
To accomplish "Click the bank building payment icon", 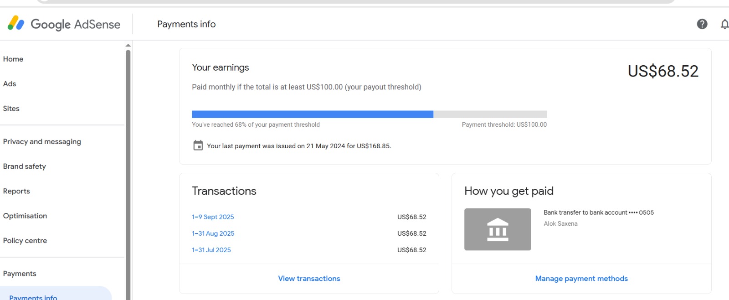I will tap(498, 229).
